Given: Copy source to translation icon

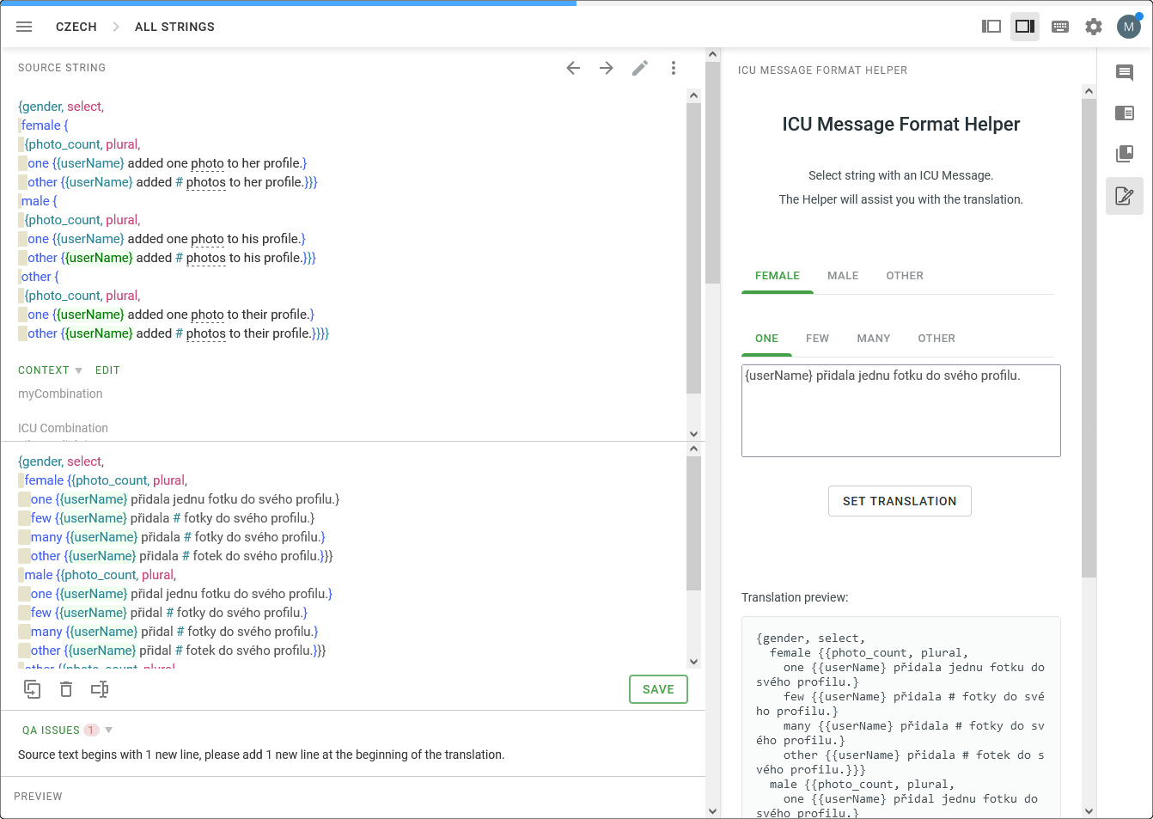Looking at the screenshot, I should click(32, 689).
